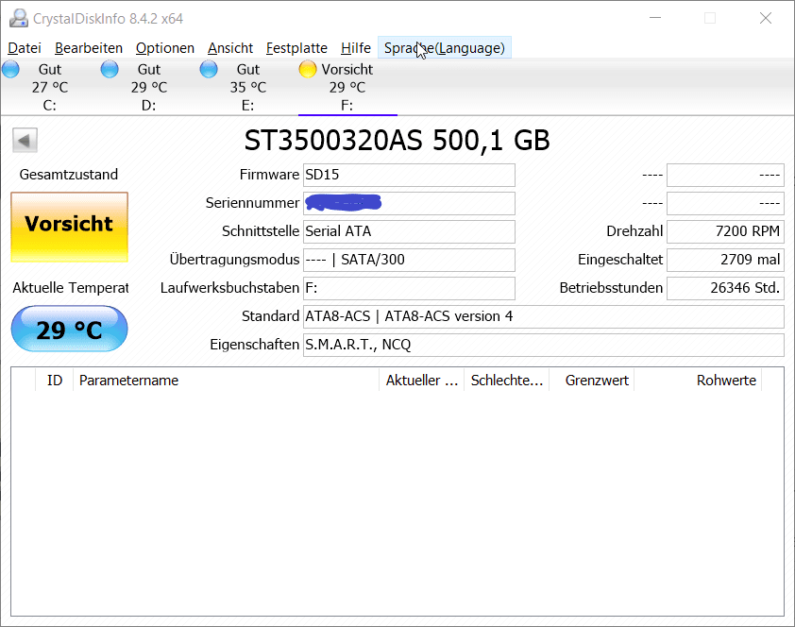Click the blue status orb for drive D:
The width and height of the screenshot is (795, 627).
pos(110,69)
